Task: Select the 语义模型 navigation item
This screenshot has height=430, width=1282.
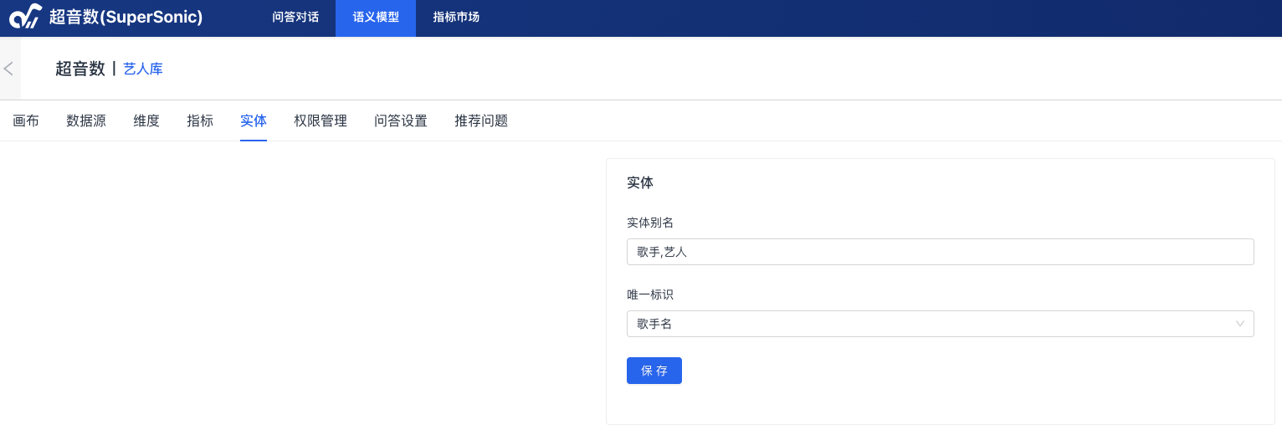Action: (376, 17)
